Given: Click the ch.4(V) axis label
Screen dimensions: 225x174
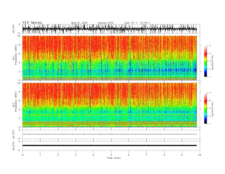Looking at the screenshot, I should 14,146.
